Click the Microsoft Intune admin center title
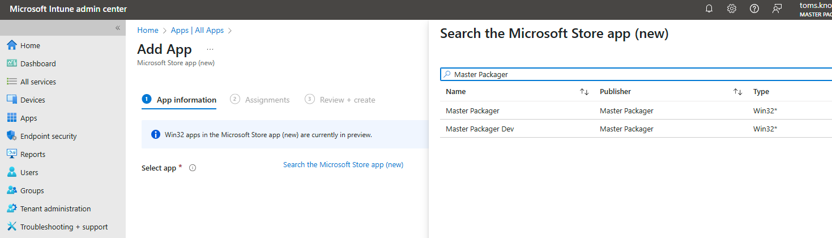Viewport: 832px width, 238px height. [69, 8]
